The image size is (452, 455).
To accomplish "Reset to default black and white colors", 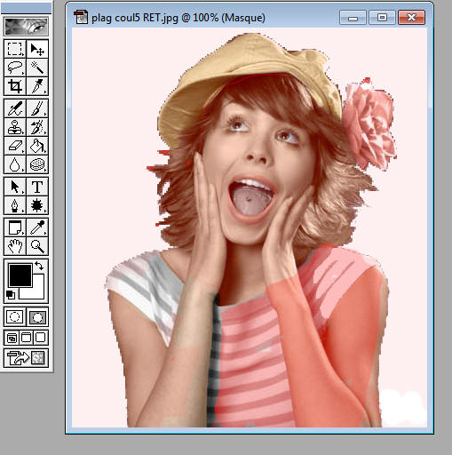I will (x=11, y=295).
